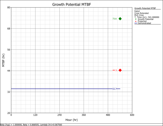The image size is (163, 126).
Task: Select the 73.6 data label
Action: 114,19
